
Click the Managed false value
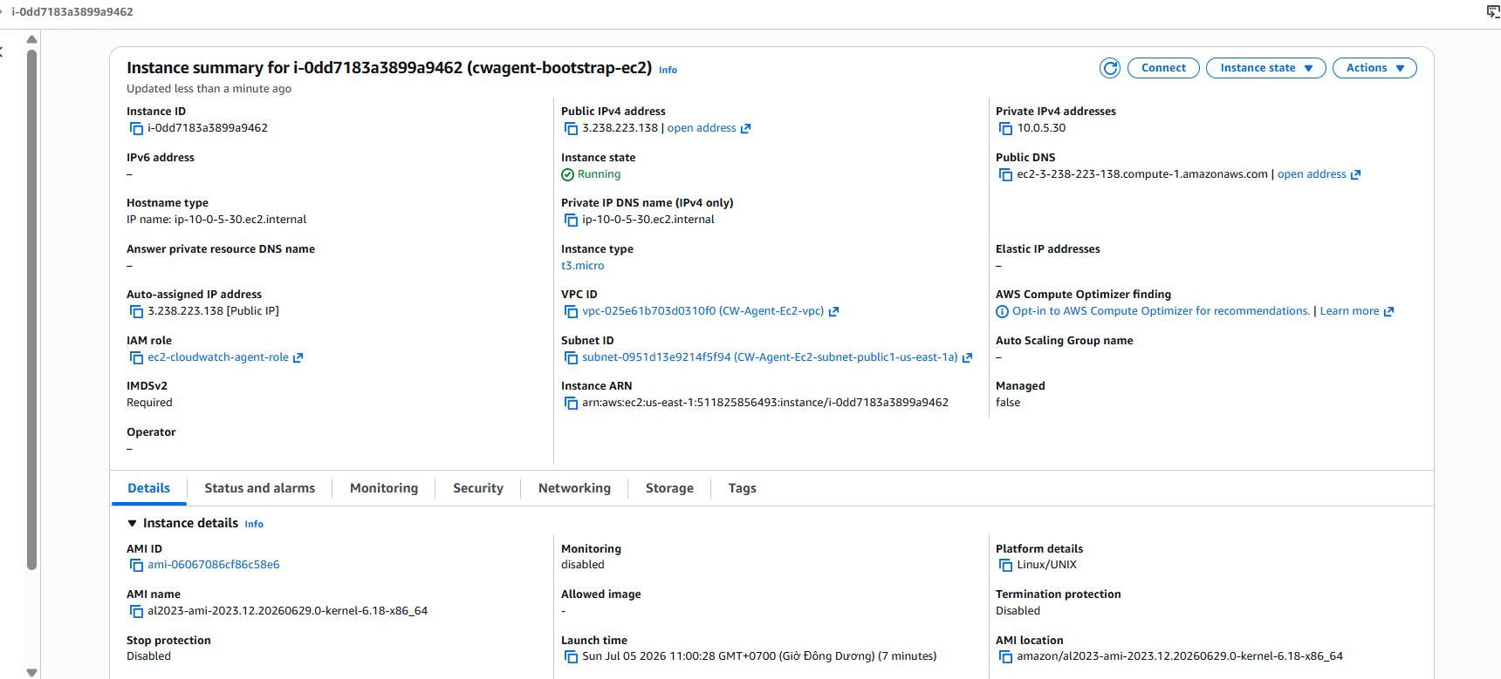(1008, 403)
